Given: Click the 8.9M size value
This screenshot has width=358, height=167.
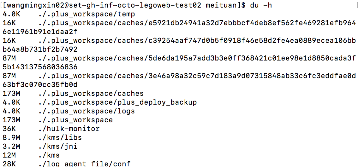Looking at the screenshot, I should [11, 138].
